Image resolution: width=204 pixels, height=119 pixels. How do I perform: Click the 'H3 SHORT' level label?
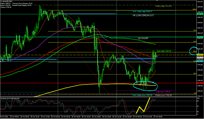coord(143,38)
